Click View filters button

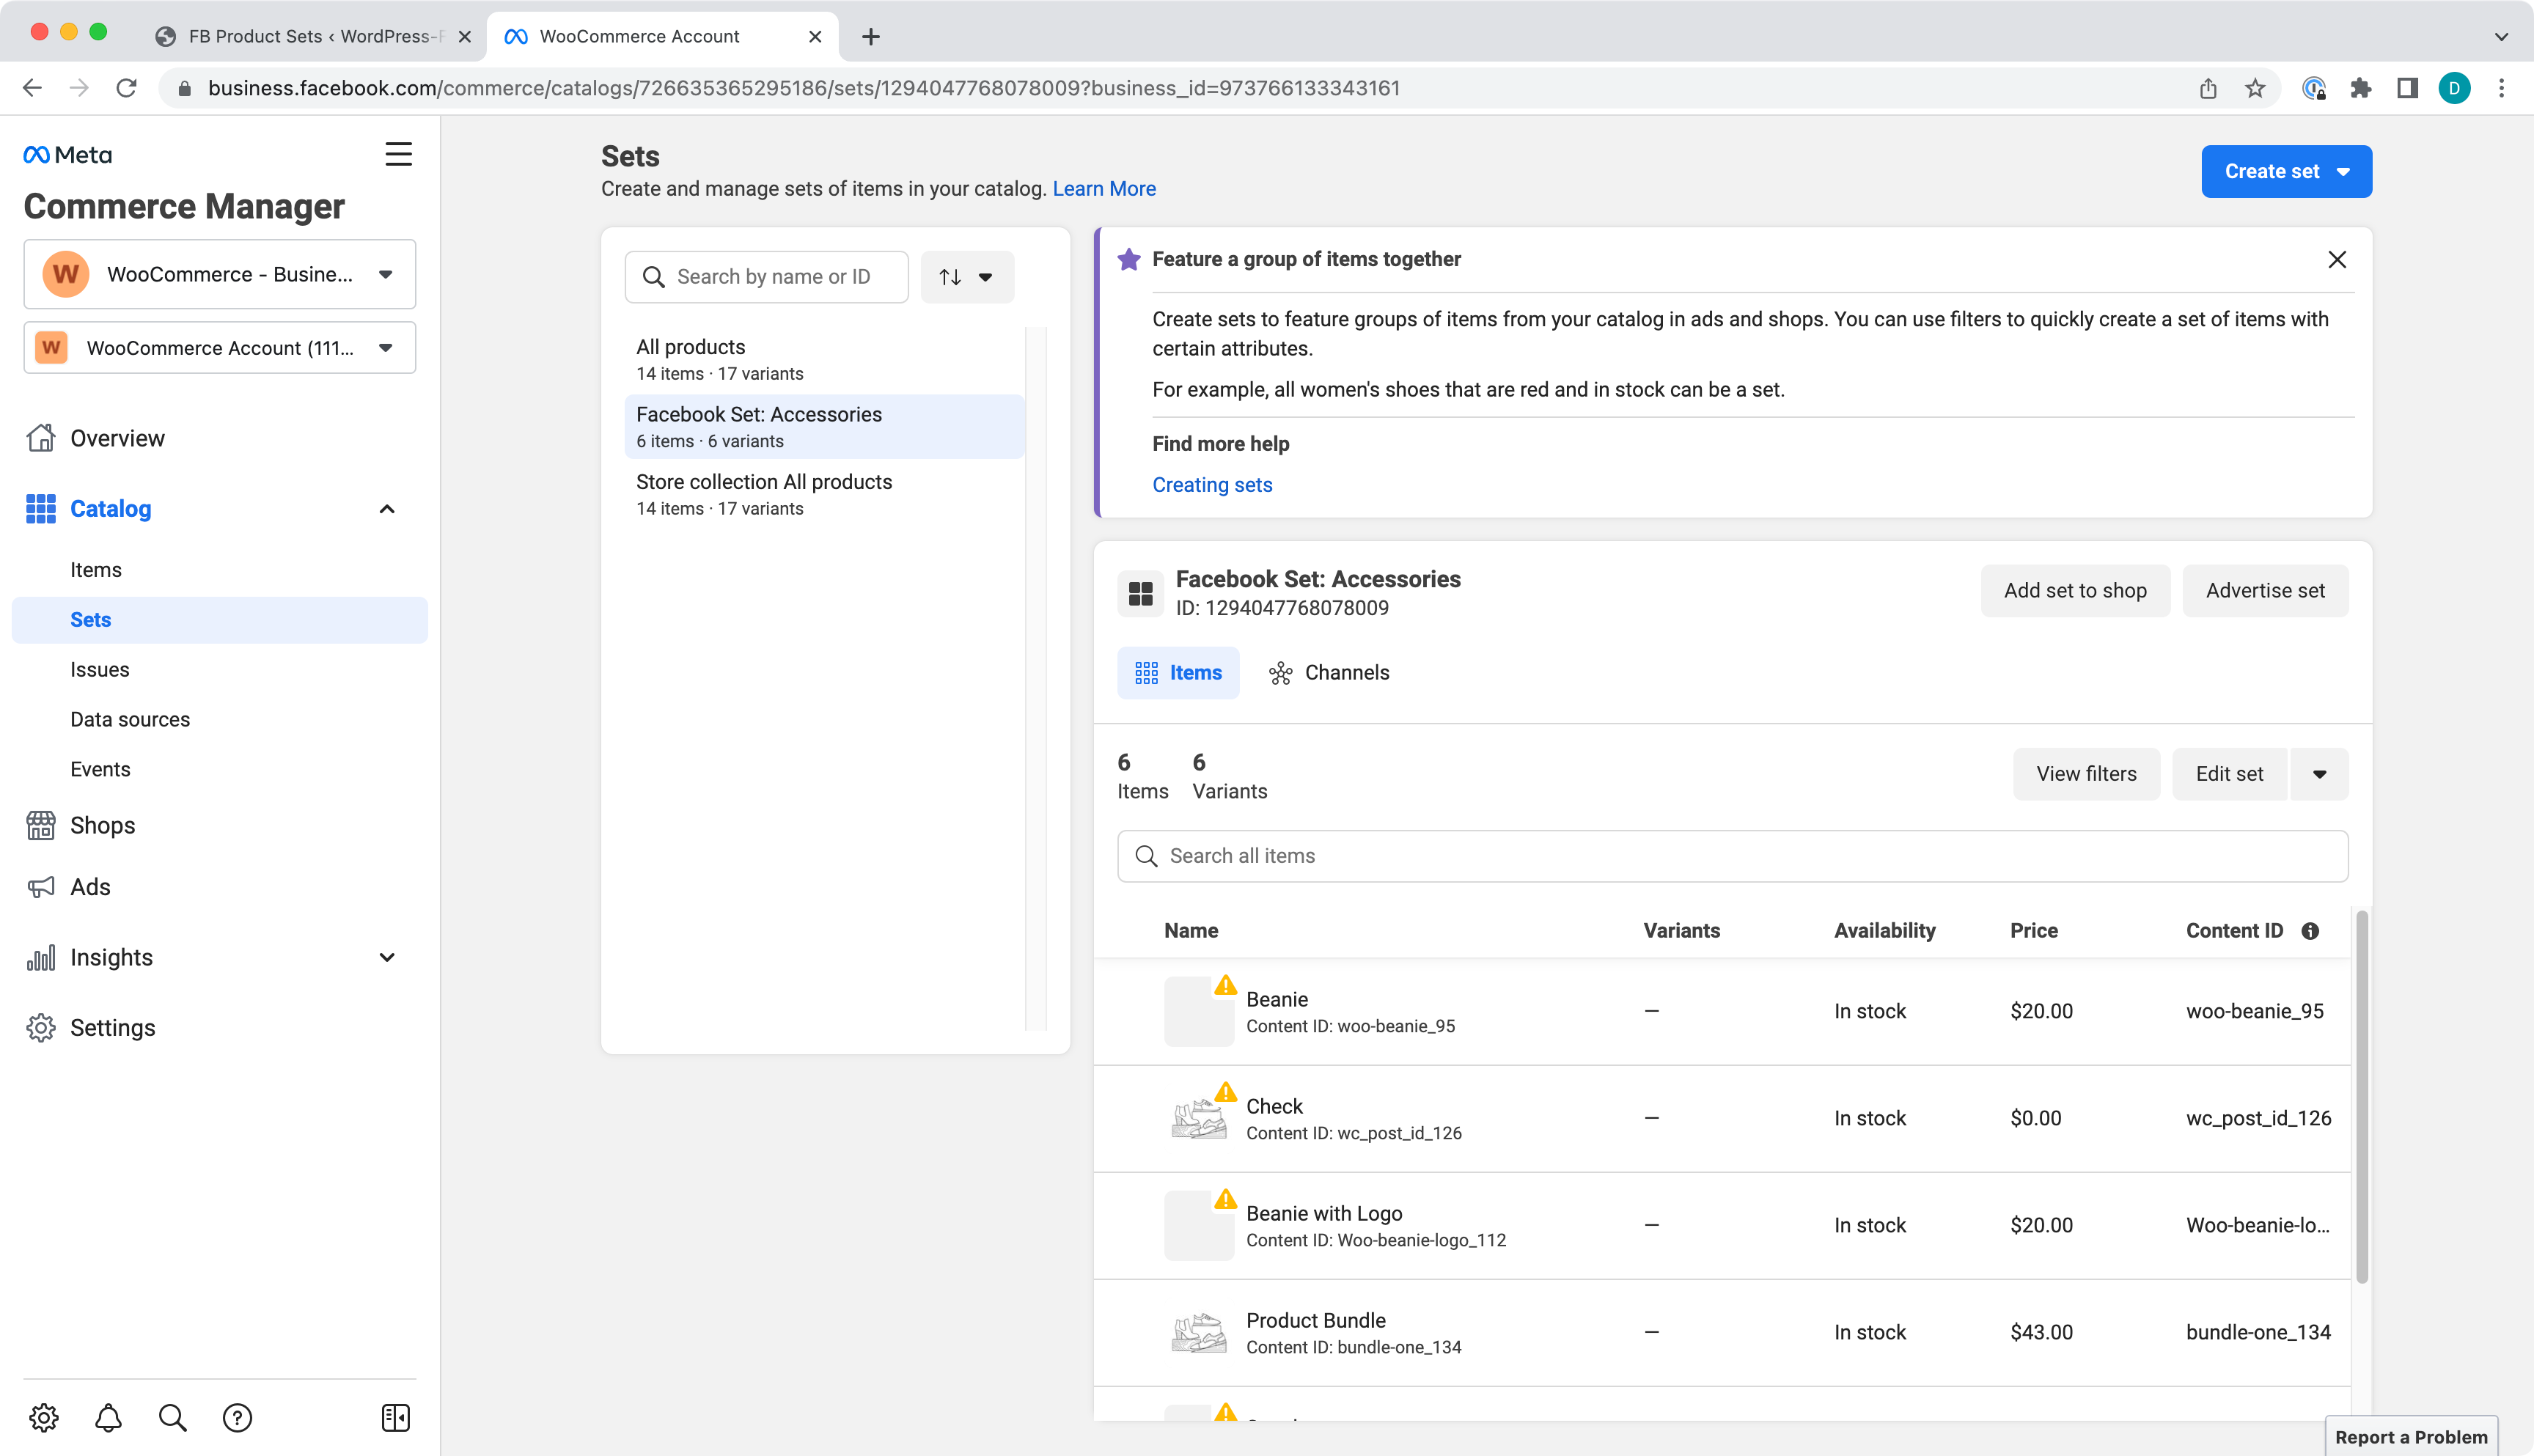[2086, 774]
